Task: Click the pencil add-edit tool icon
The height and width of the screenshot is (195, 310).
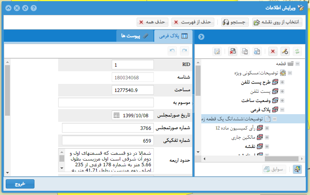Action: (285, 51)
